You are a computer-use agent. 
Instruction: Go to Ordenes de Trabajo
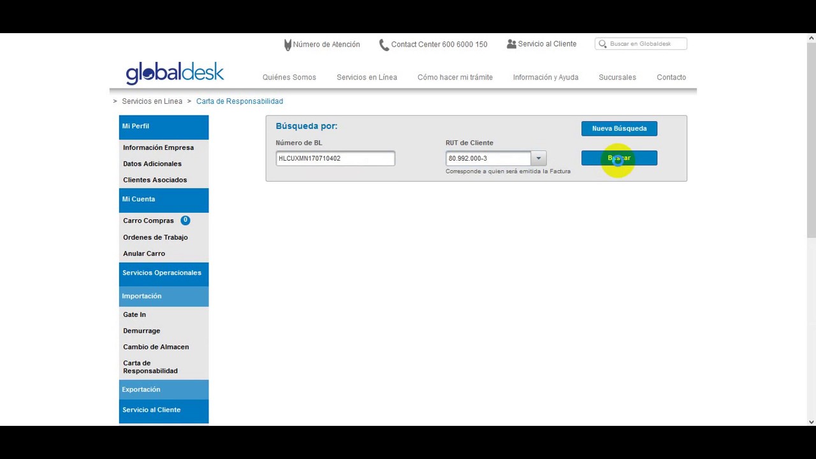click(156, 237)
